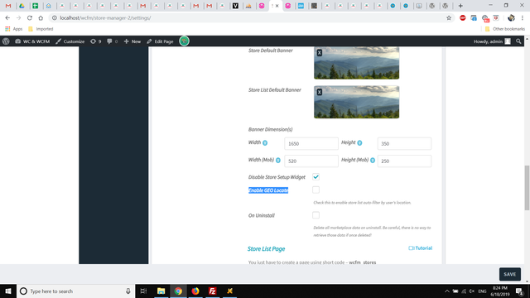Click the green WCFM round icon in admin bar
The height and width of the screenshot is (298, 530).
(184, 41)
